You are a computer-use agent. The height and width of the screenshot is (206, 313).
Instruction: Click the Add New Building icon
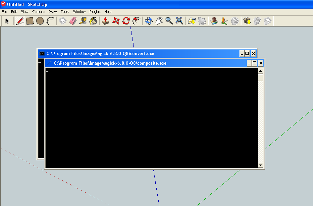214,21
